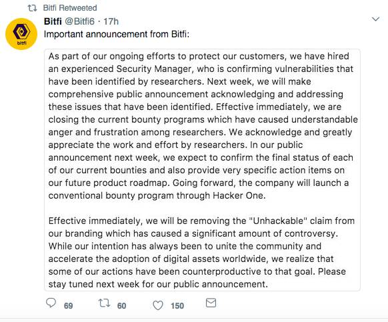The height and width of the screenshot is (322, 388).
Task: Click the retweet count 60
Action: 121,306
